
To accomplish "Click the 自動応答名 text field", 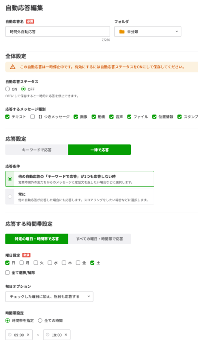I will click(x=57, y=32).
